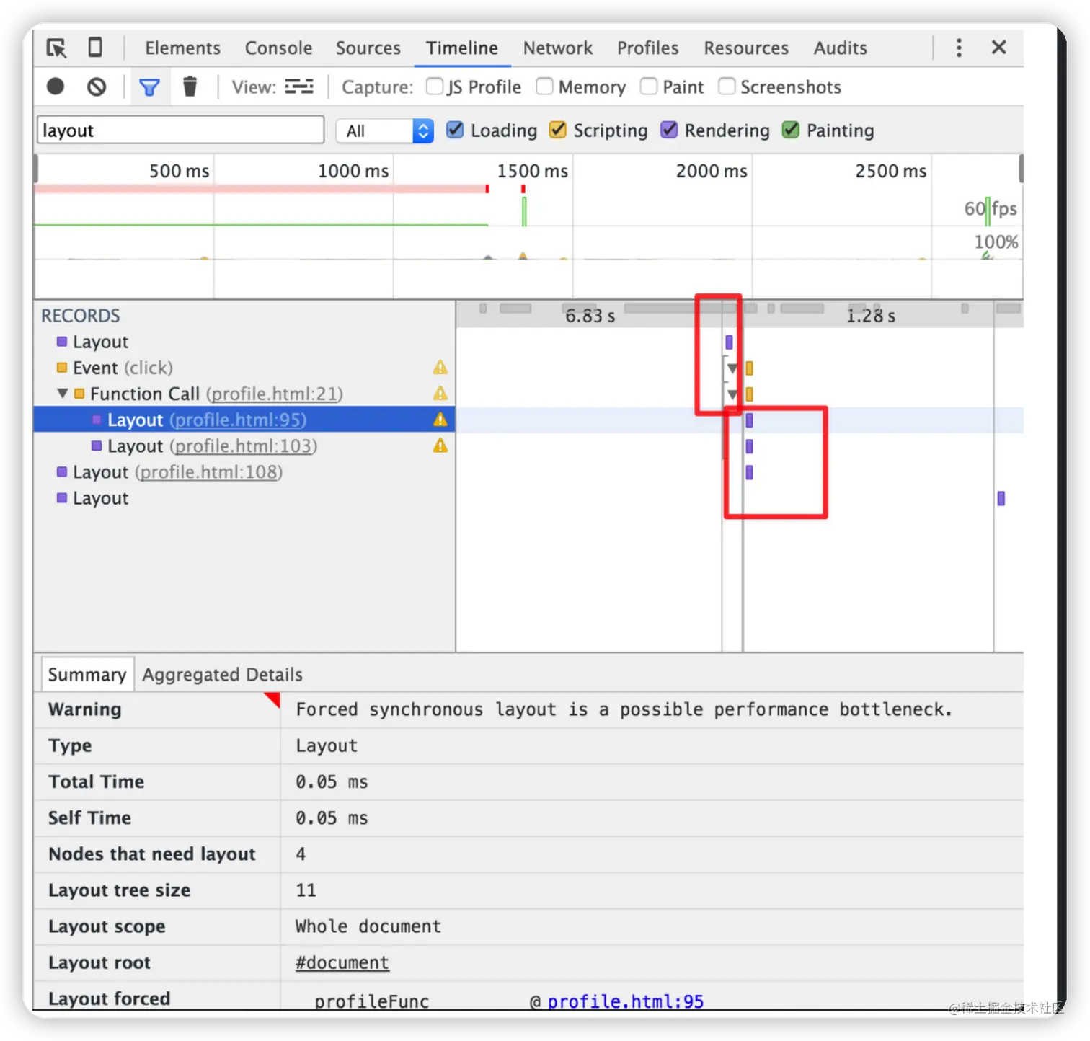Select the first Layout record at the top
Image resolution: width=1090 pixels, height=1041 pixels.
[244, 342]
